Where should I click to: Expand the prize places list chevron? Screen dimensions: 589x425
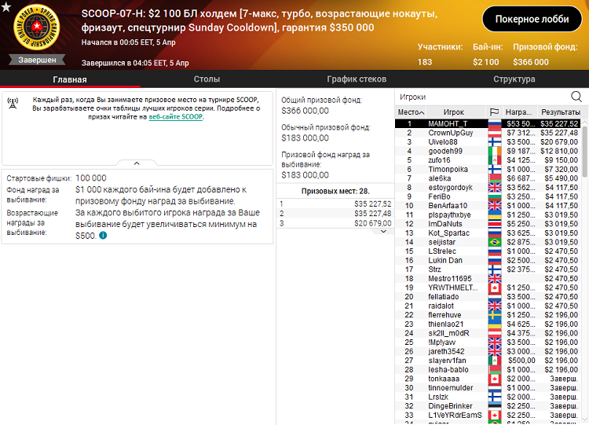coord(383,231)
